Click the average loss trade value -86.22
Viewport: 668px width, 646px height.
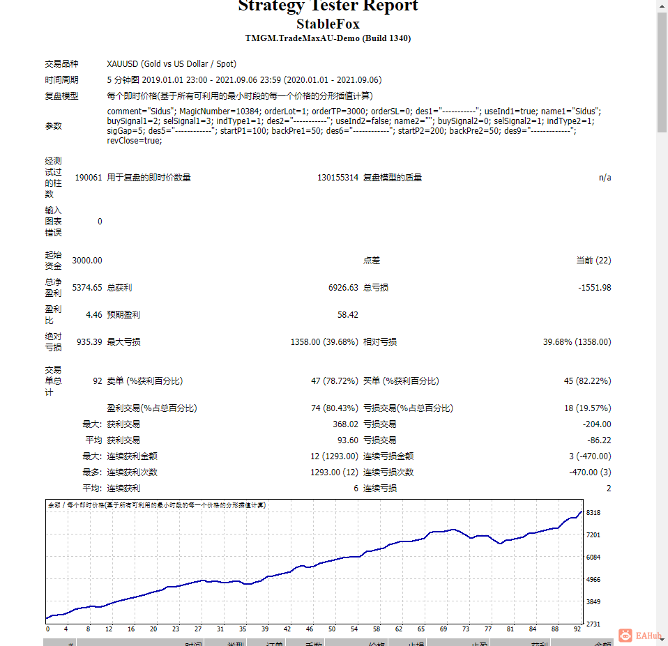599,440
